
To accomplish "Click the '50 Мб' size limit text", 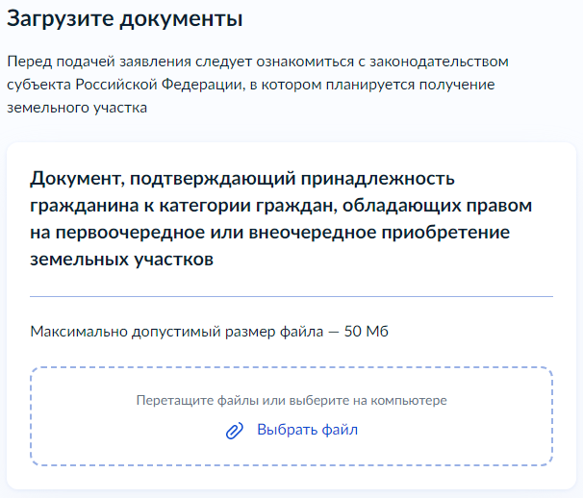I will [x=367, y=331].
